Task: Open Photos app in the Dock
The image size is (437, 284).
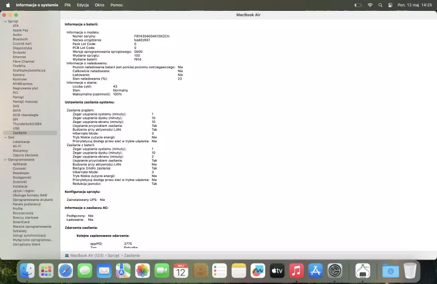Action: (x=142, y=270)
